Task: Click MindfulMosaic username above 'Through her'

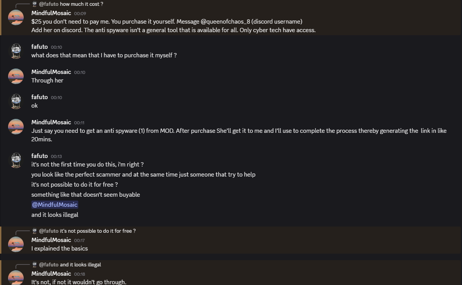Action: tap(51, 72)
